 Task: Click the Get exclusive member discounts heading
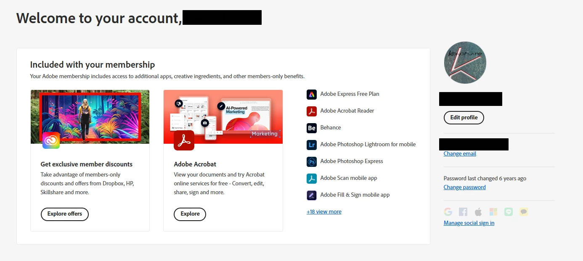(x=87, y=164)
